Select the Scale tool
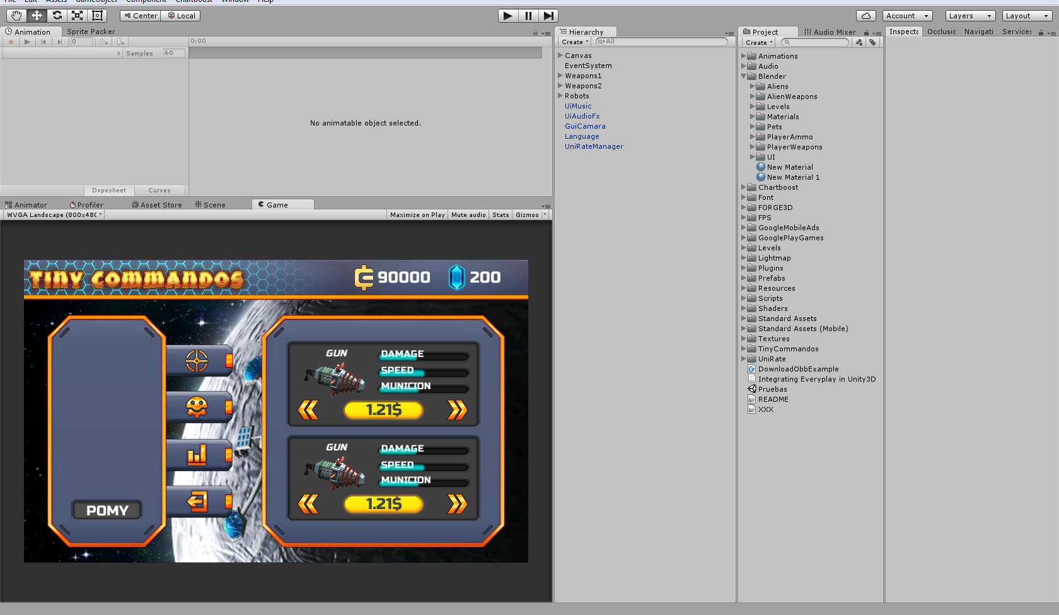Image resolution: width=1059 pixels, height=615 pixels. 77,16
